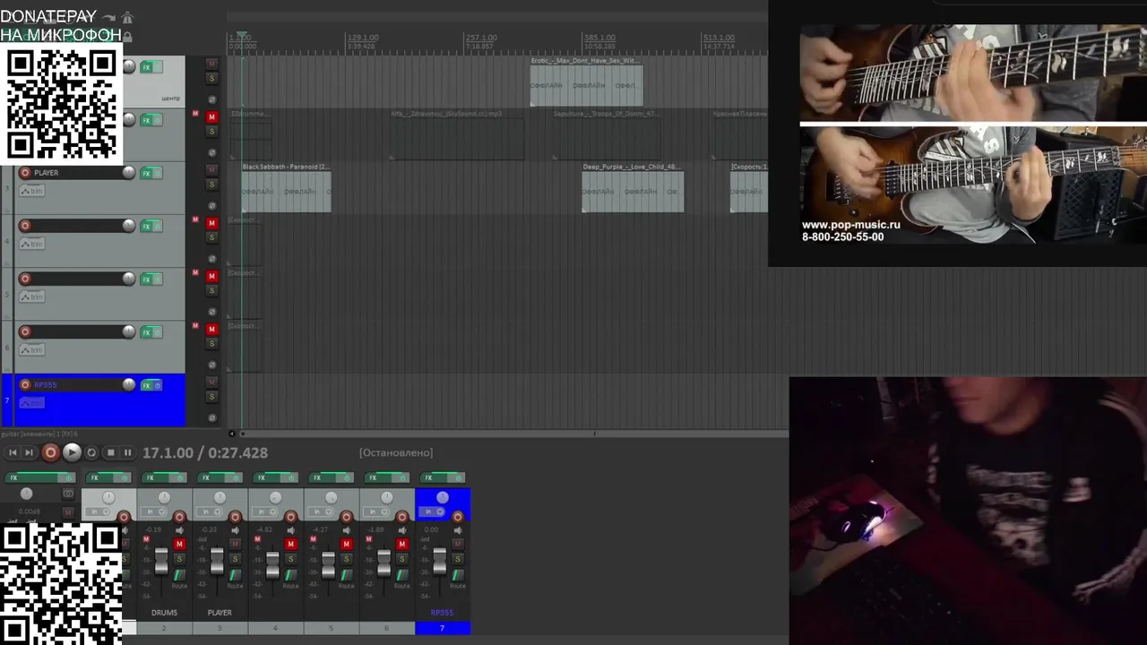Toggle FX bypass on RP355 track panel
Viewport: 1147px width, 645px height.
pos(158,385)
